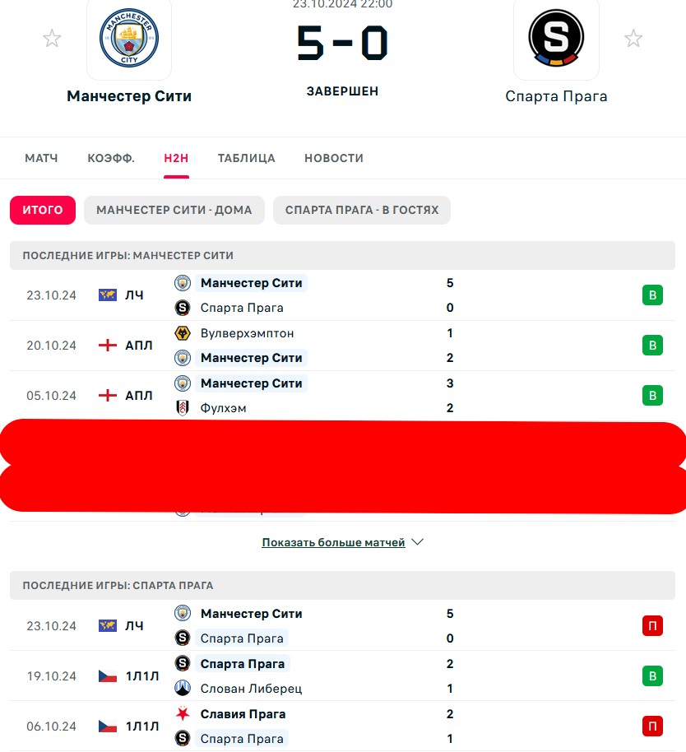This screenshot has width=686, height=752.
Task: Click the Fulham team badge
Action: click(x=183, y=408)
